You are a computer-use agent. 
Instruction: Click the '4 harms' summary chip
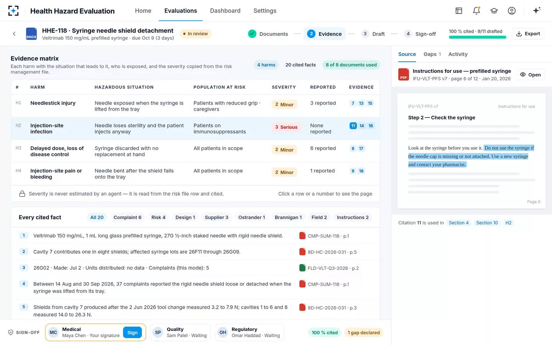coord(266,65)
